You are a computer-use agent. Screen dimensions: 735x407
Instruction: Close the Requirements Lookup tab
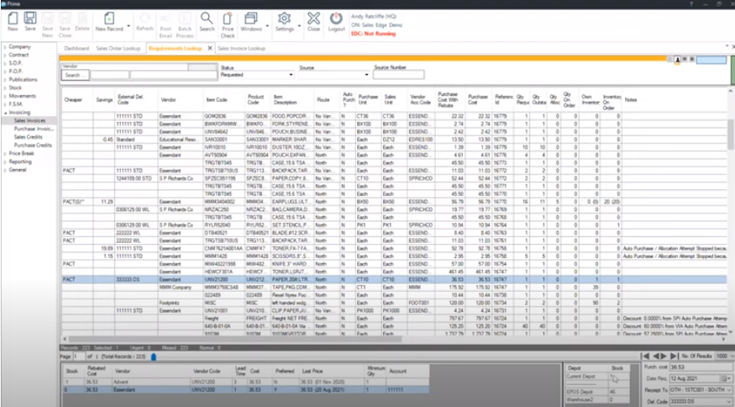click(210, 48)
